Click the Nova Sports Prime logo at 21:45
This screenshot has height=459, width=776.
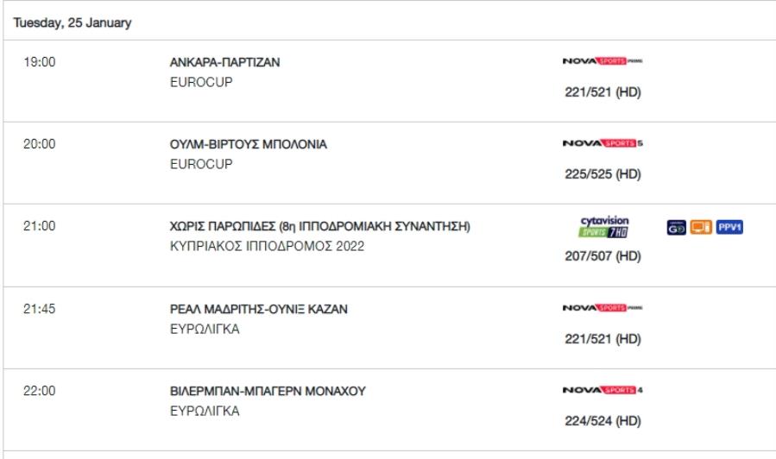(603, 308)
